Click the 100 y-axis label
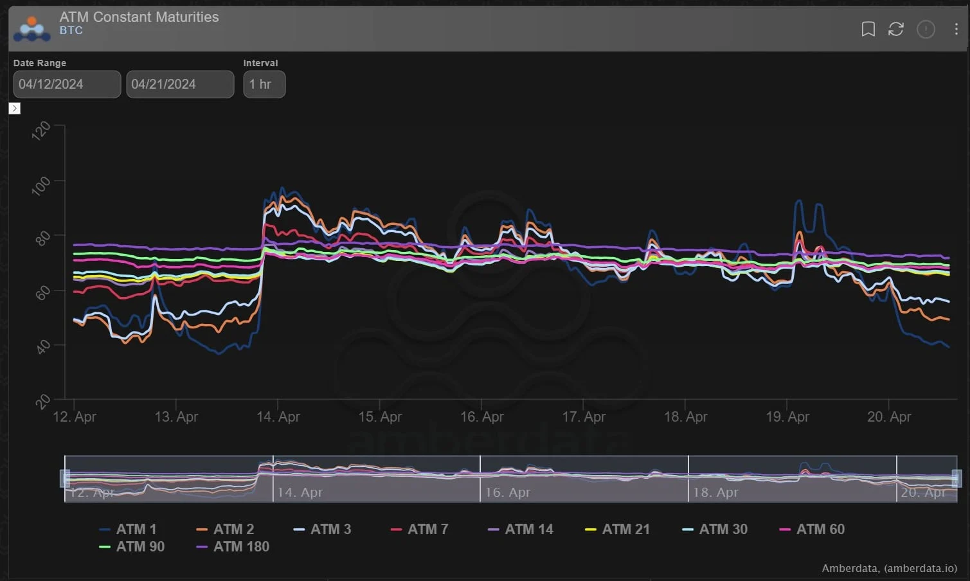Viewport: 970px width, 581px height. [41, 186]
